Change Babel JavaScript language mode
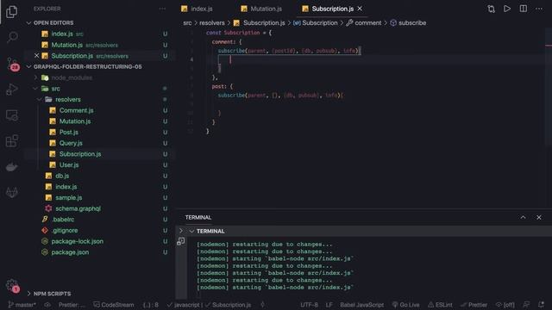 (362, 305)
